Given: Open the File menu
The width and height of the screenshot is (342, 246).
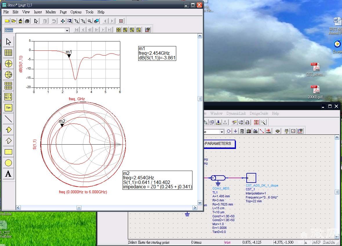Looking at the screenshot, I should coord(6,12).
